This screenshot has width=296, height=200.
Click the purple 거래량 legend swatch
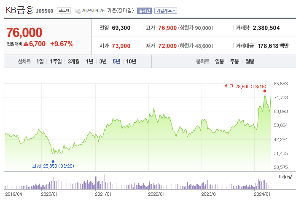(x=280, y=176)
